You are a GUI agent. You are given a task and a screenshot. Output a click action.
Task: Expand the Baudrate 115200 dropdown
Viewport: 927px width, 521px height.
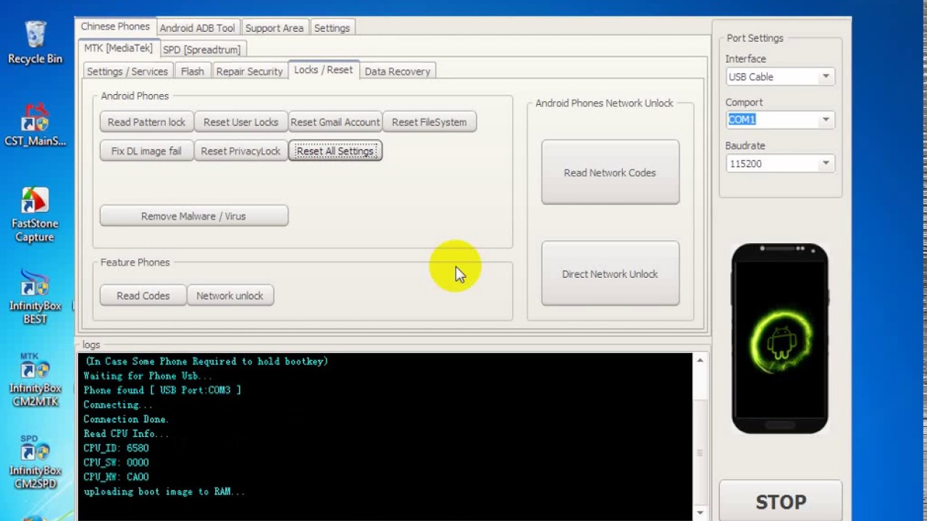[x=826, y=164]
